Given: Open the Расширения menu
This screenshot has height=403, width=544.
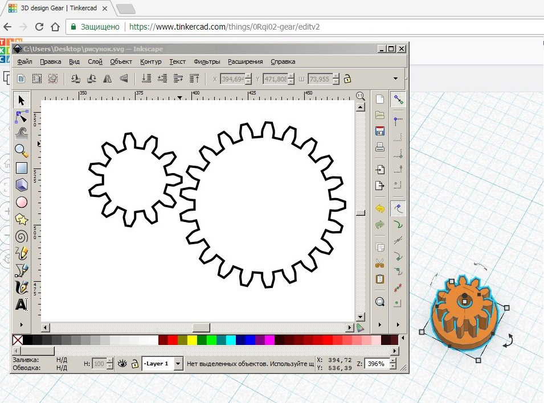Looking at the screenshot, I should coord(246,61).
